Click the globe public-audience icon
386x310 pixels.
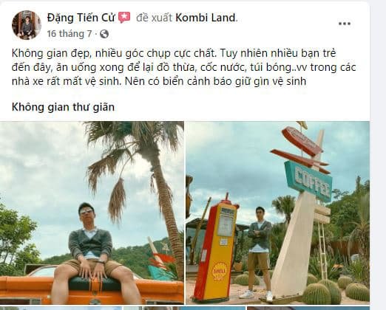point(104,34)
